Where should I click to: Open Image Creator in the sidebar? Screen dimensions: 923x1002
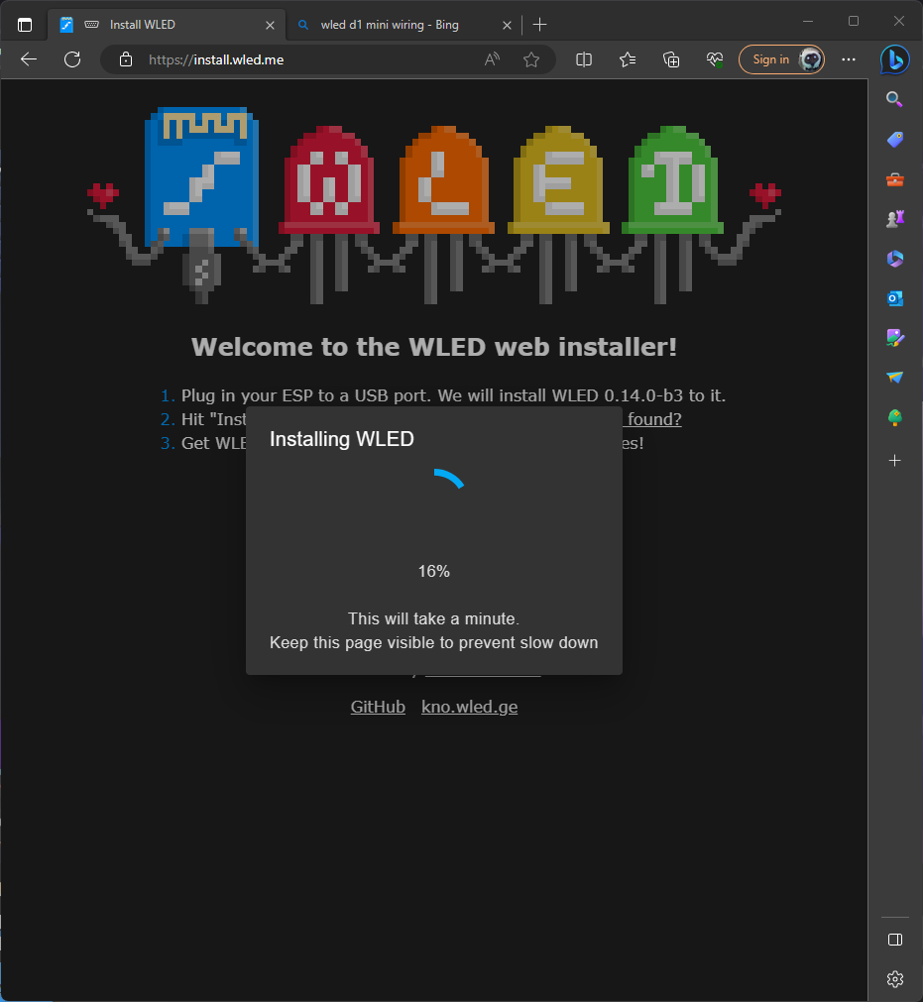(x=894, y=338)
